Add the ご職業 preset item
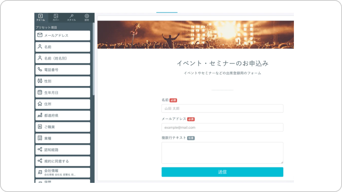The height and width of the screenshot is (192, 342). 63,127
